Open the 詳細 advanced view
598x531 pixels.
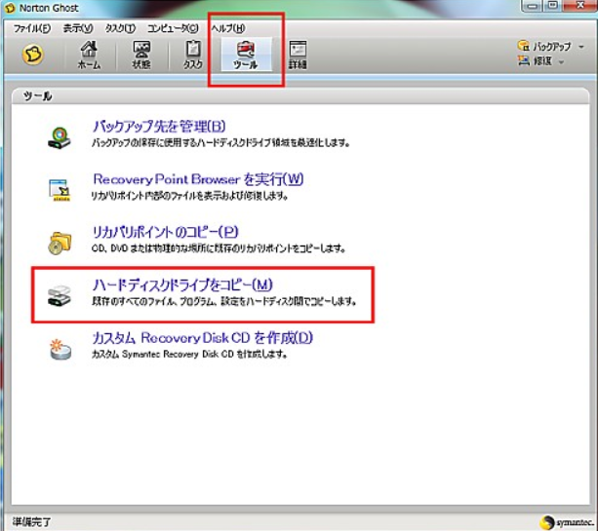[x=298, y=55]
